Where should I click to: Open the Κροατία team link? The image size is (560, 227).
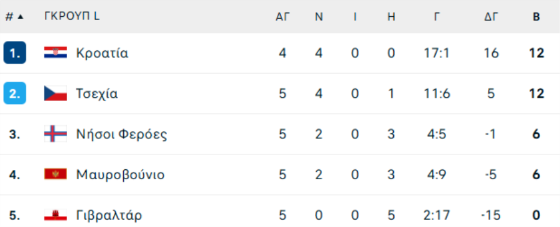(x=102, y=53)
